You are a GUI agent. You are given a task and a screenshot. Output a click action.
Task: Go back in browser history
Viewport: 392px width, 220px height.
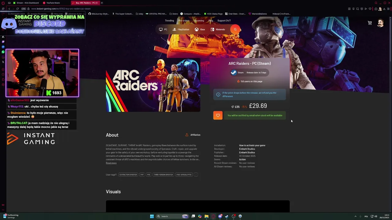(x=9, y=9)
